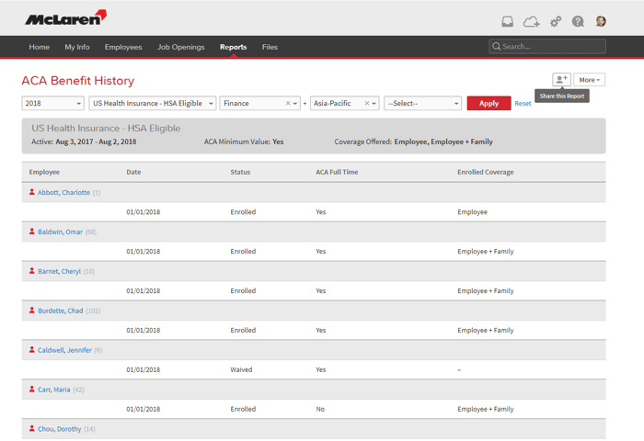
Task: Clear the Finance filter with its X
Action: pyautogui.click(x=288, y=104)
